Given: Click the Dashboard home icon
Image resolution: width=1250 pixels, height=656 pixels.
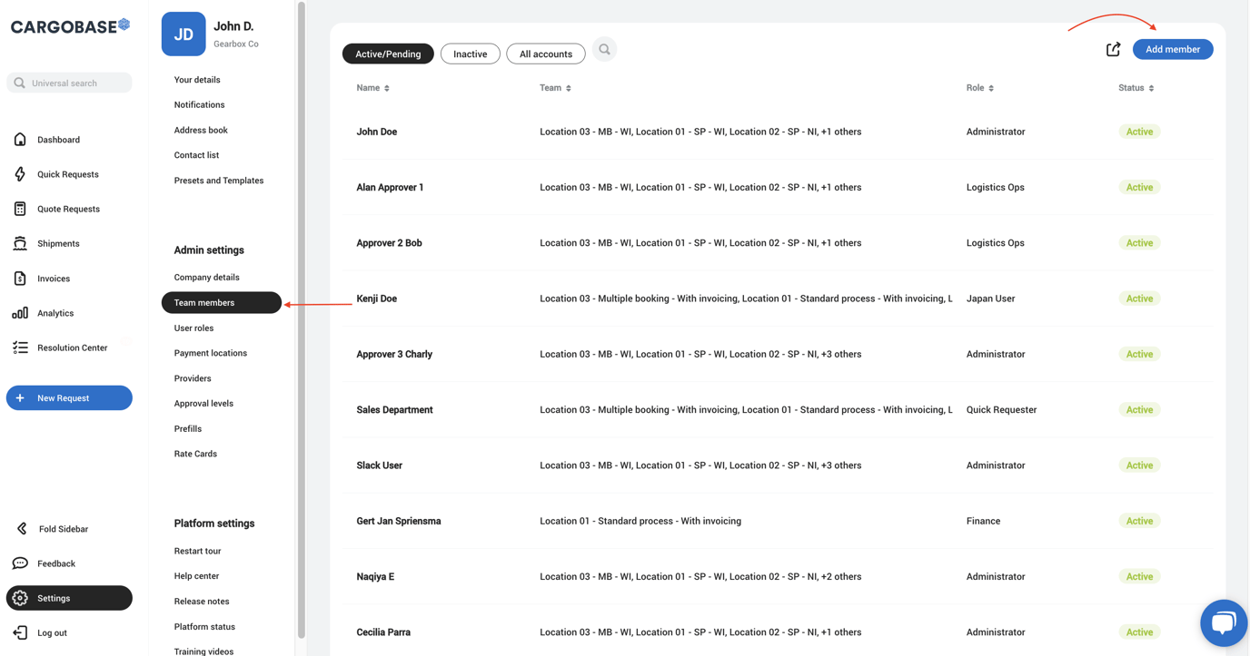Looking at the screenshot, I should [20, 140].
